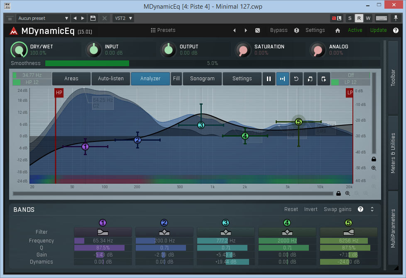406x278 pixels.
Task: Open the LP 12 filter type selector
Action: (351, 82)
